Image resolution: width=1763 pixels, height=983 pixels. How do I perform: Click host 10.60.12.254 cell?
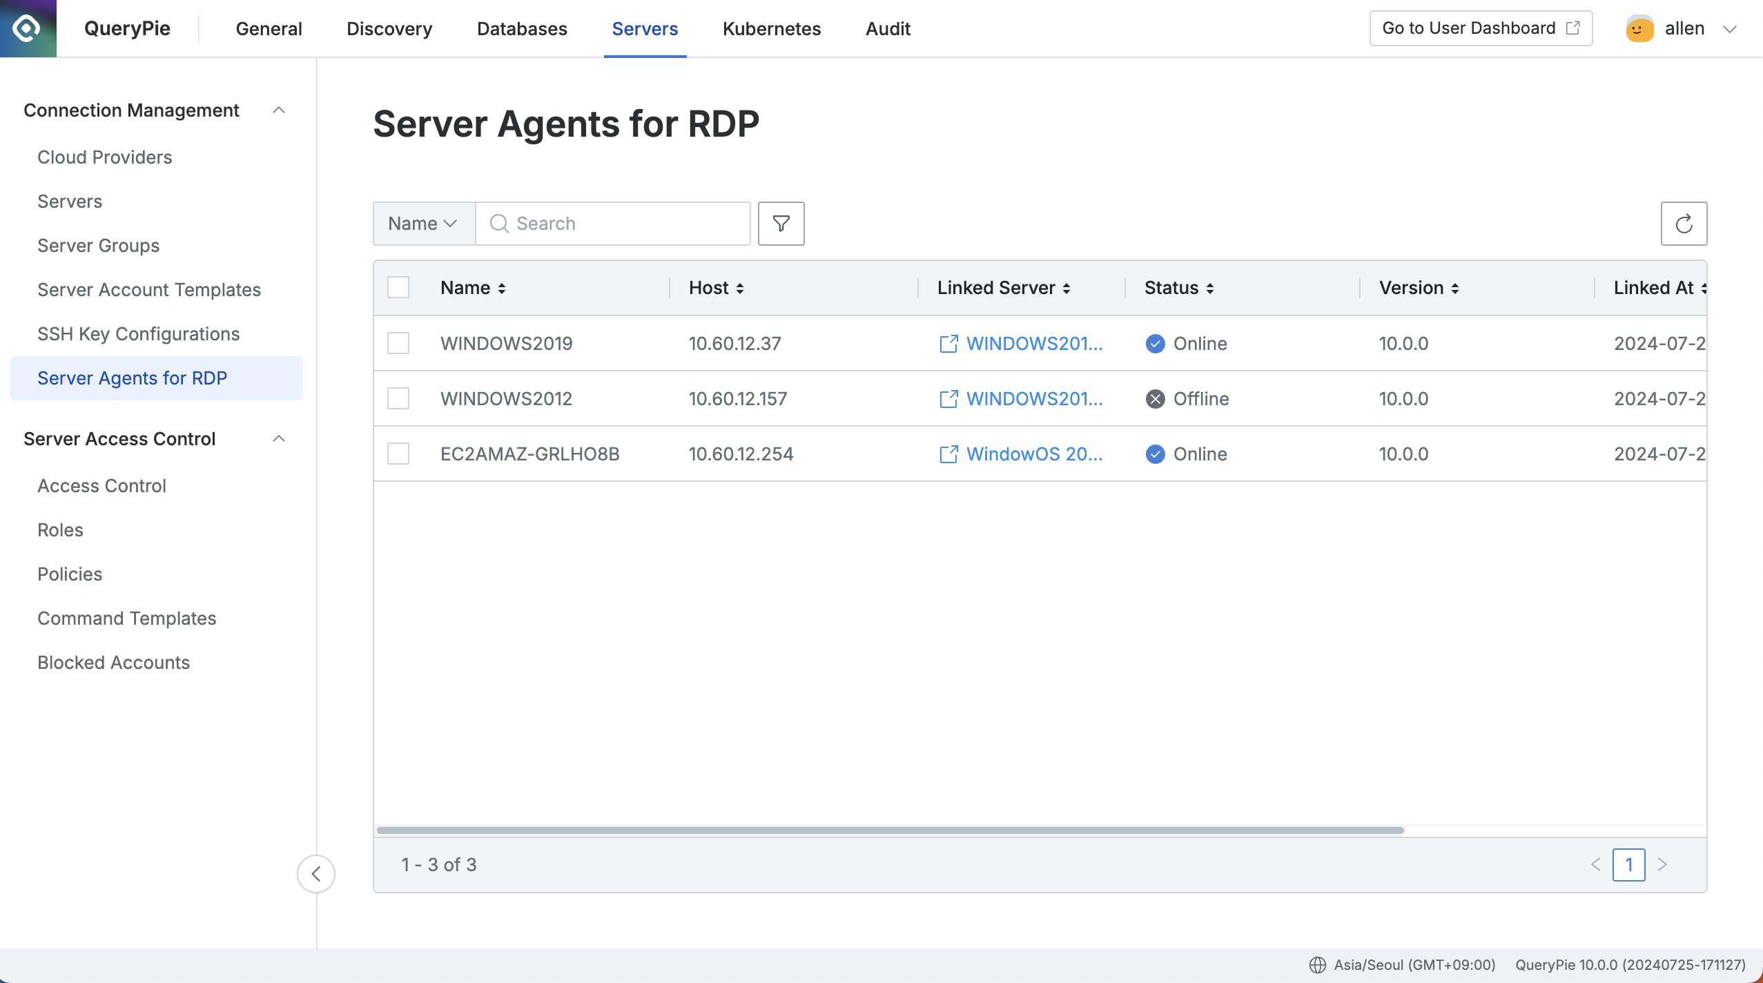point(741,454)
